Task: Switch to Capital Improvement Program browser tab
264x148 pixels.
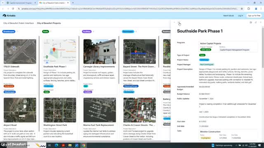Action: tap(21, 3)
